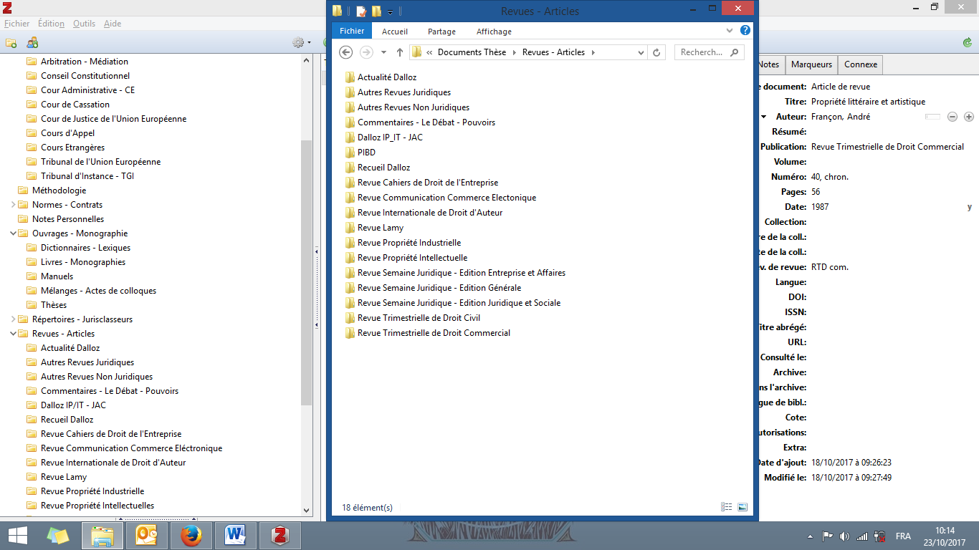The height and width of the screenshot is (550, 979).
Task: Open the address bar history dropdown
Action: (x=641, y=52)
